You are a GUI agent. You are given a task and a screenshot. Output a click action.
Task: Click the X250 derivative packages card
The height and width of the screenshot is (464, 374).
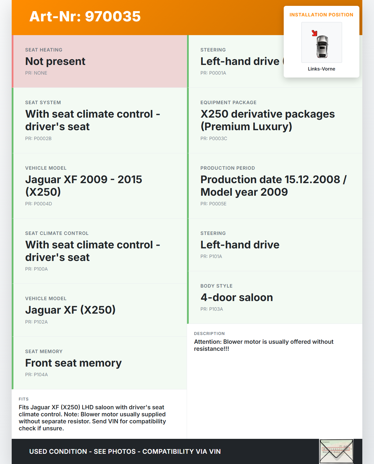tap(275, 120)
